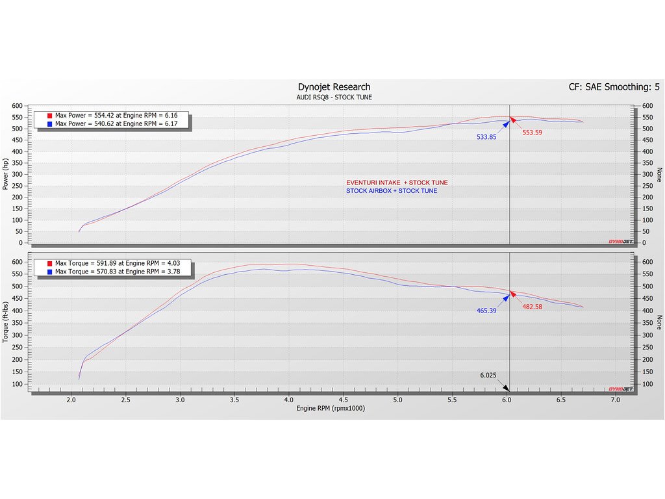This screenshot has width=665, height=499.
Task: Select the blue Max Power 540.62 legend swatch
Action: [50, 123]
